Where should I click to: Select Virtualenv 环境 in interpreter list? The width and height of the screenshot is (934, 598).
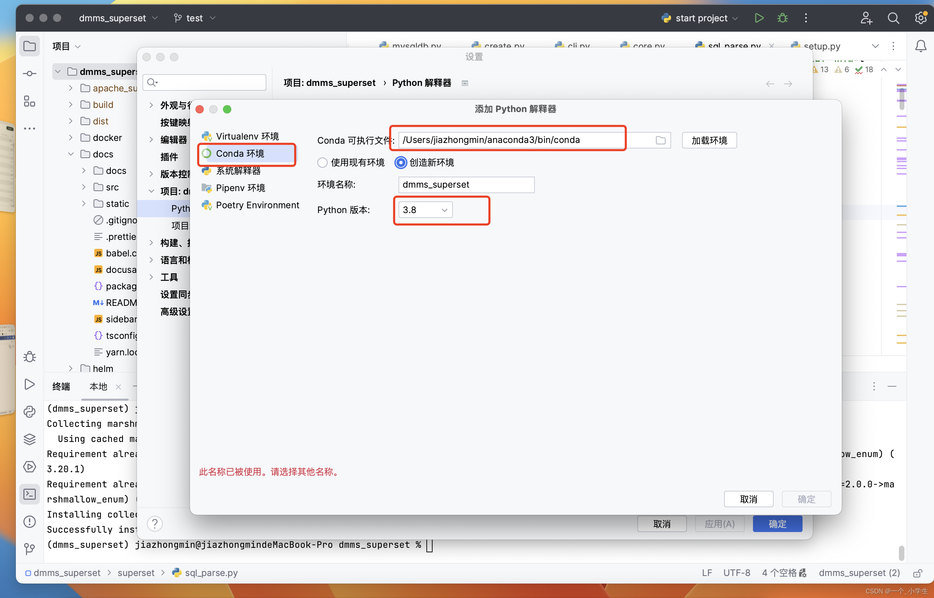(x=247, y=136)
